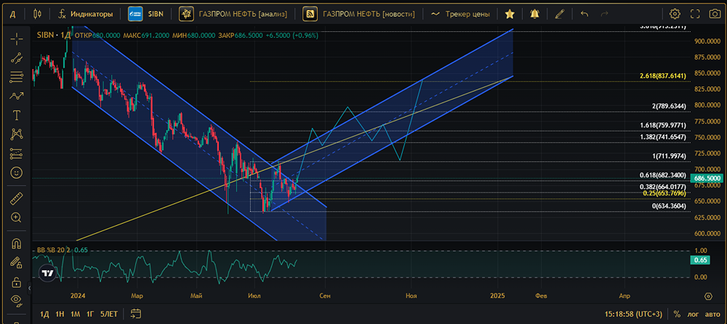Viewport: 727px width, 324px height.
Task: Open Трекер цены price tracker
Action: 460,14
